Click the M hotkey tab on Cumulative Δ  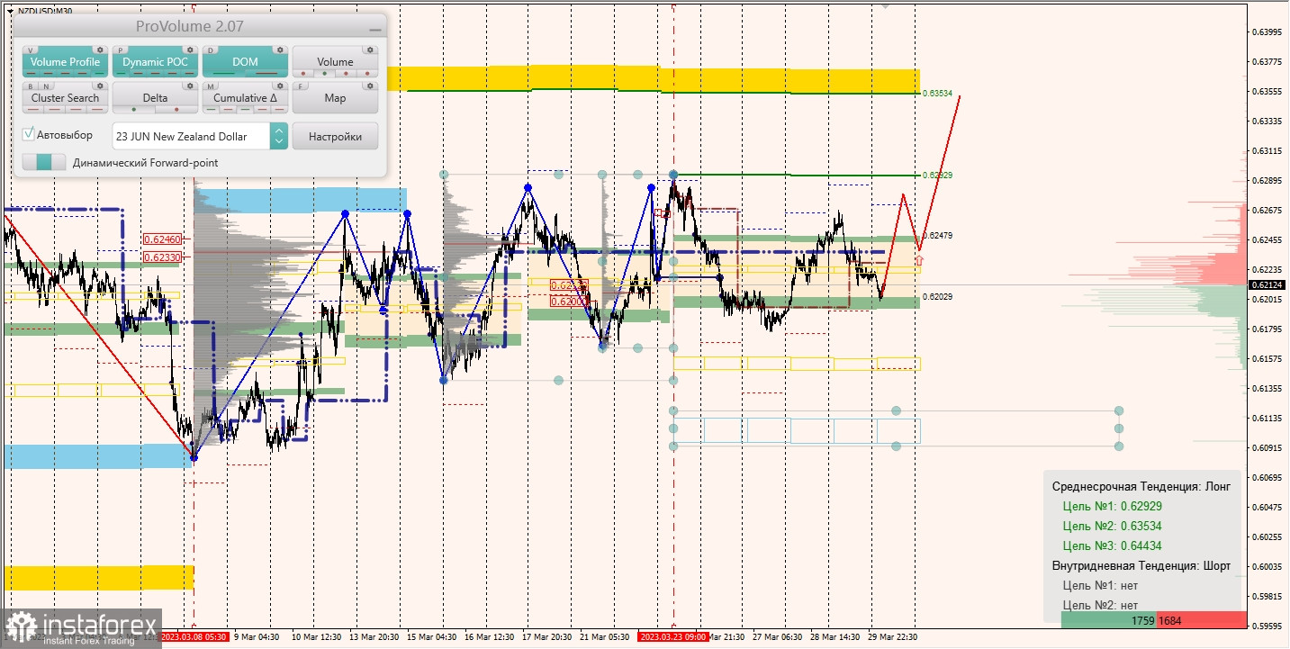point(211,86)
